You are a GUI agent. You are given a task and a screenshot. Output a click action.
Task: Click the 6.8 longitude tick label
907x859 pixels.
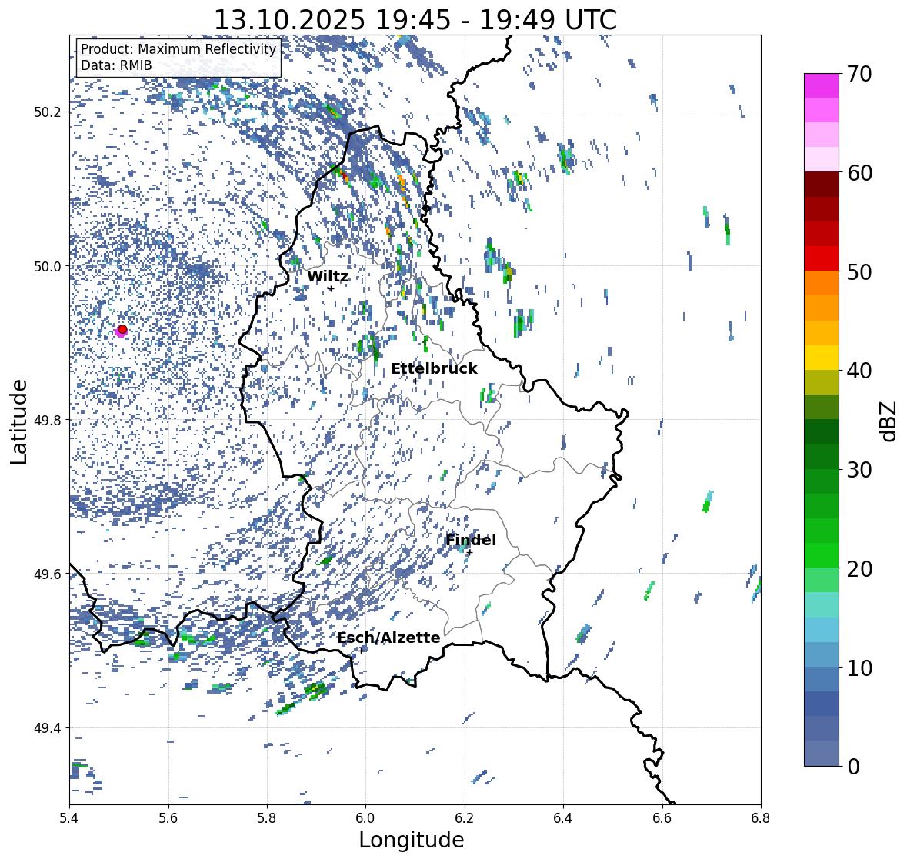click(x=761, y=818)
